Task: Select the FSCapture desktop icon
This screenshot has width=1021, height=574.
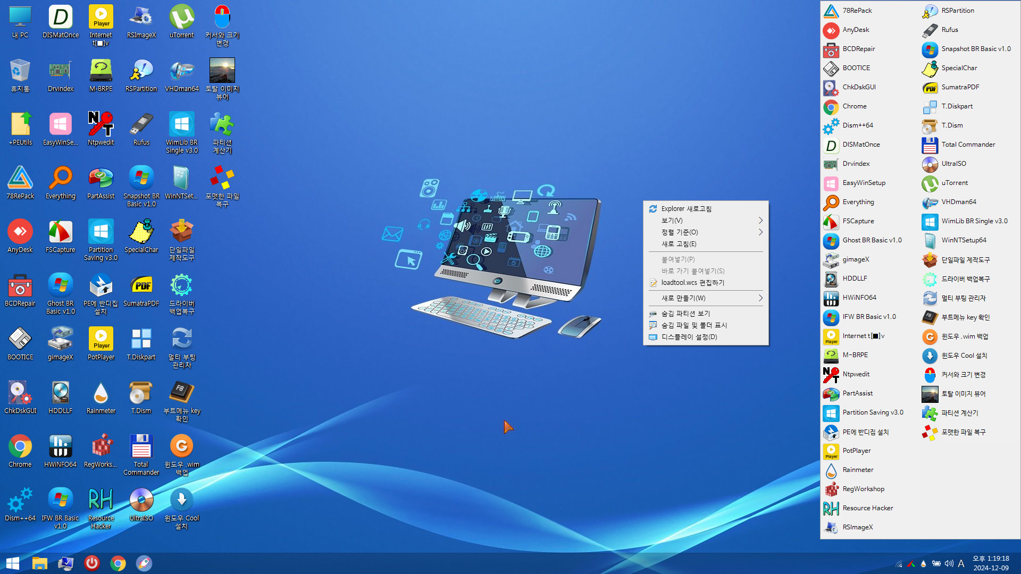Action: pyautogui.click(x=61, y=237)
